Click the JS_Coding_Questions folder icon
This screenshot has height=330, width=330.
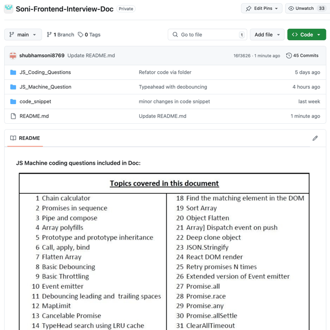point(13,72)
